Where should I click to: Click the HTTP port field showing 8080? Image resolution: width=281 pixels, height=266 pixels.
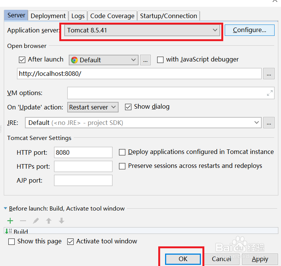83,152
